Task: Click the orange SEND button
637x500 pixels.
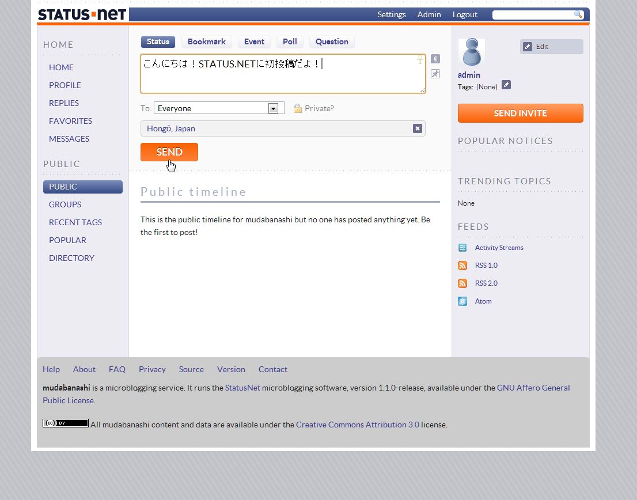Action: (x=169, y=152)
